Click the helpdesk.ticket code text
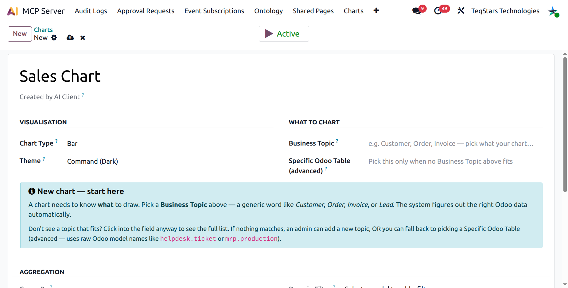The width and height of the screenshot is (568, 288). (188, 239)
